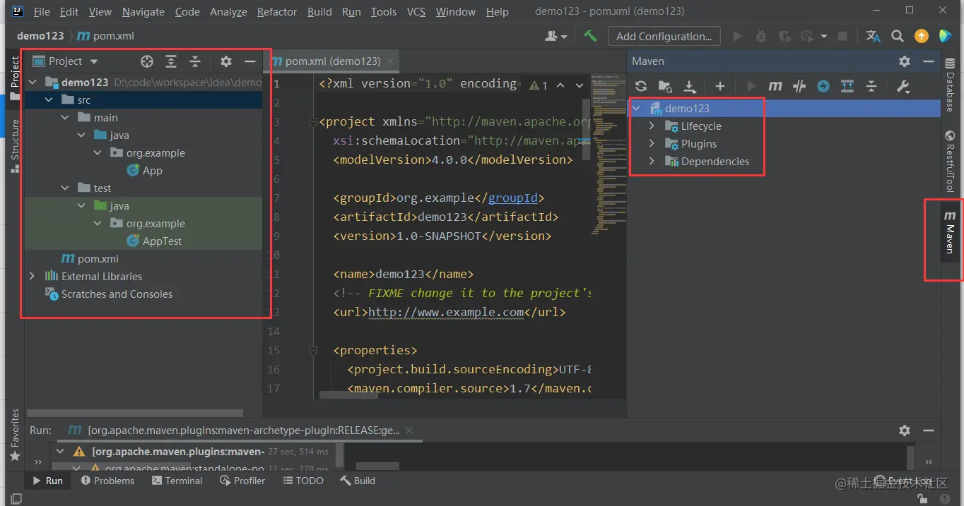This screenshot has height=506, width=964.
Task: Toggle the Structure tool window
Action: [15, 145]
